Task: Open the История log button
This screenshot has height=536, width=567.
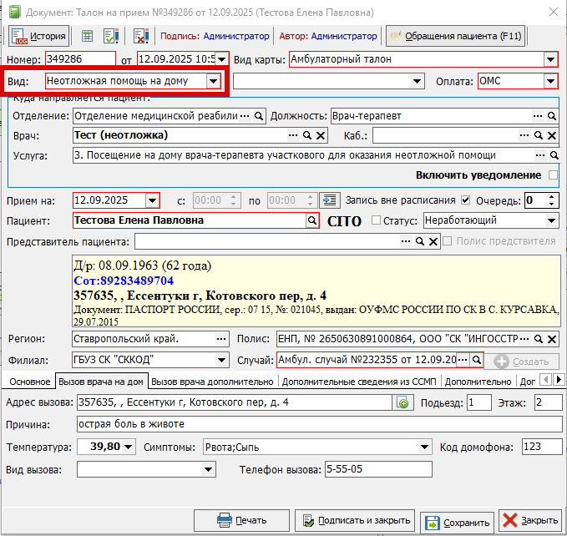Action: [38, 37]
